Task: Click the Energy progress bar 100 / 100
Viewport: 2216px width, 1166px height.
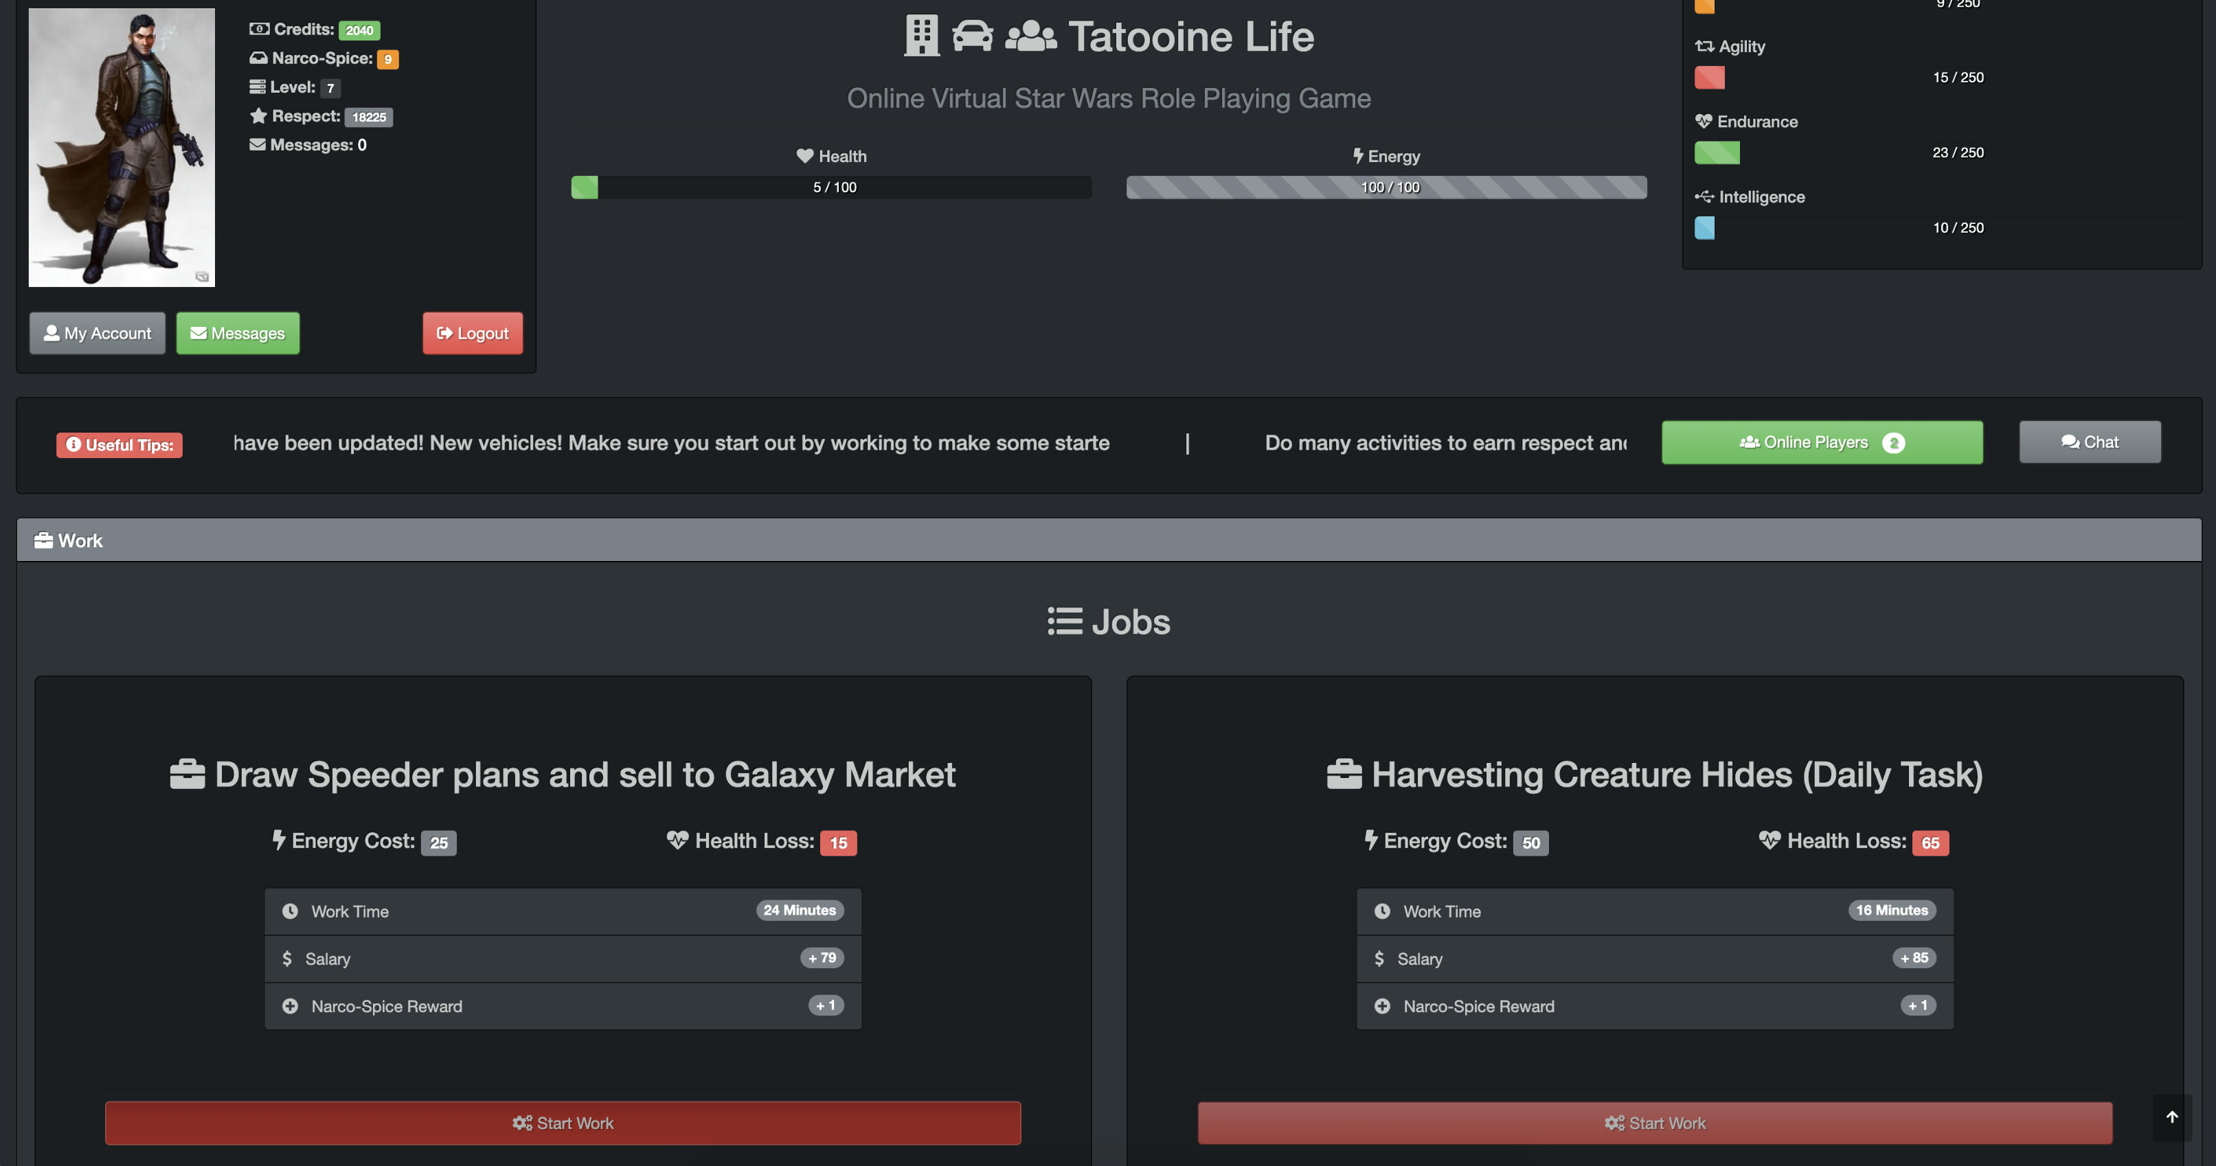Action: (x=1387, y=187)
